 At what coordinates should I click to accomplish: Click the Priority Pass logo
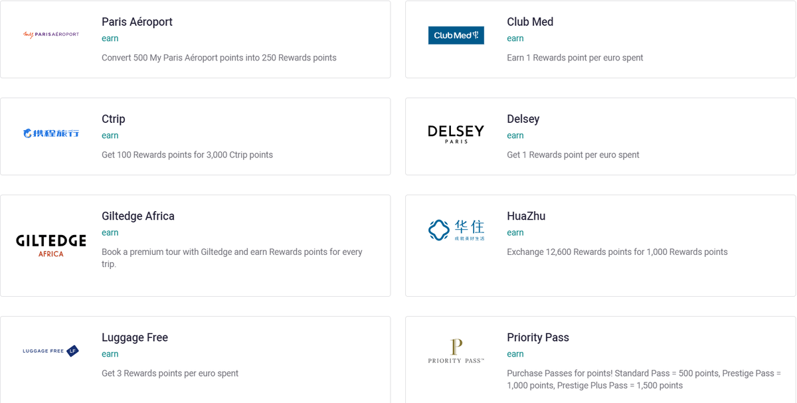pos(456,351)
